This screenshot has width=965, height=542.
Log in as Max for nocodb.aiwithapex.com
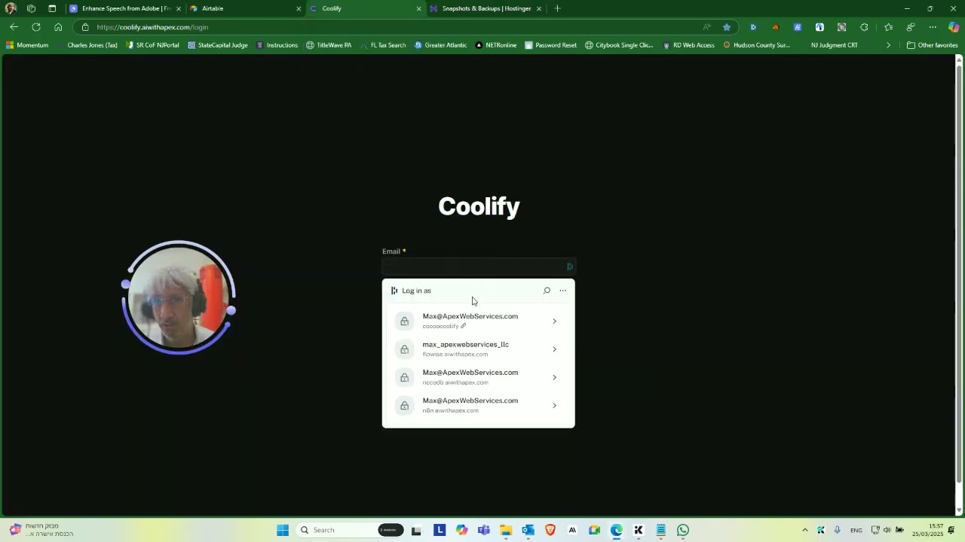478,377
